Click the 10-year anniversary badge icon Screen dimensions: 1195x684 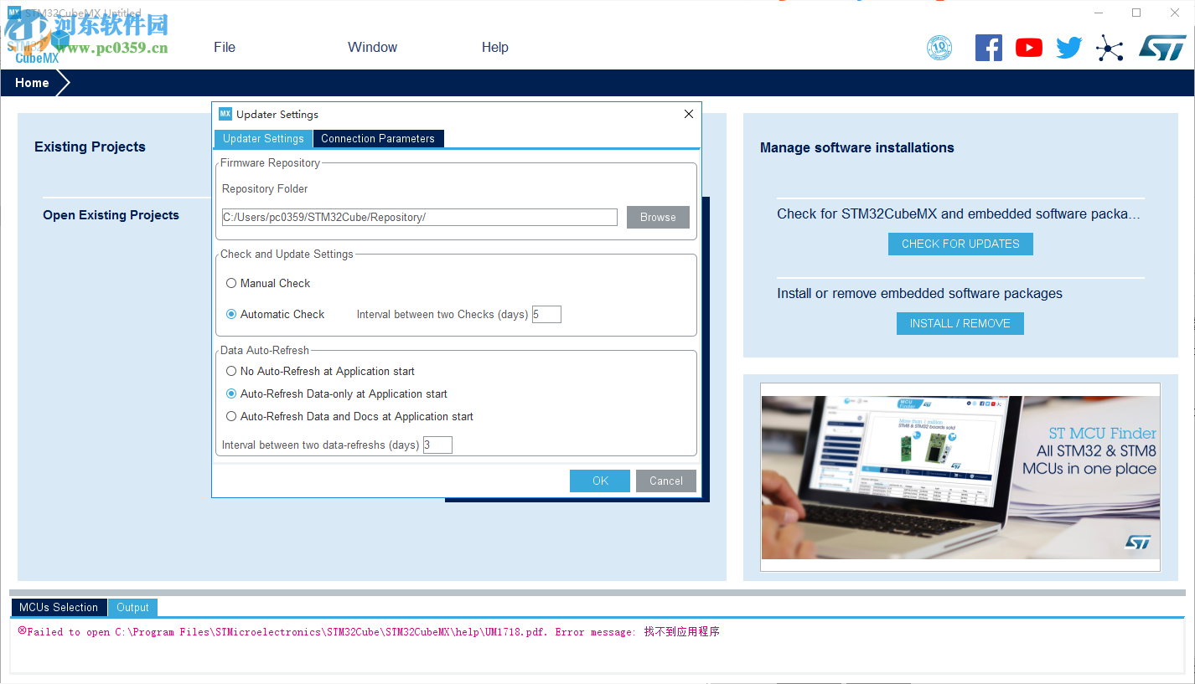939,48
